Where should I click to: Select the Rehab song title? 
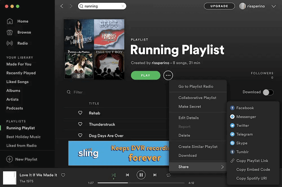[x=94, y=113]
